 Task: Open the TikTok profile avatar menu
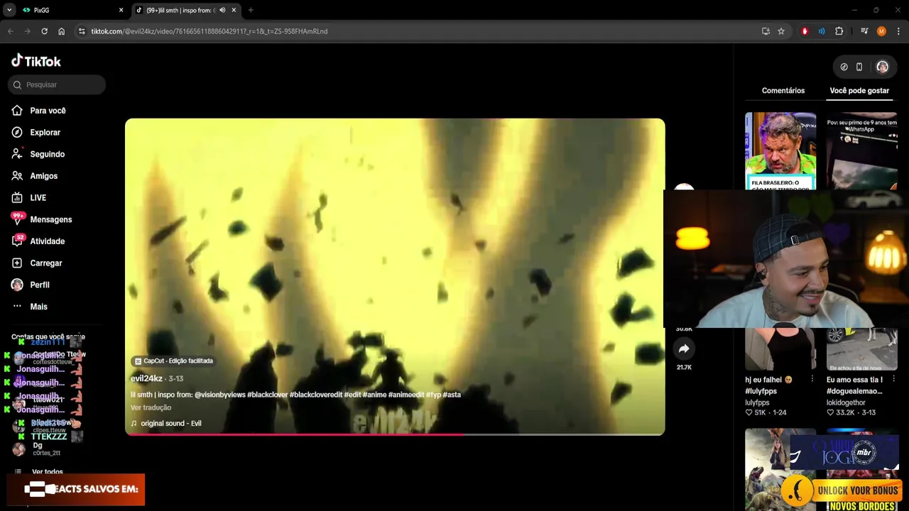point(882,67)
